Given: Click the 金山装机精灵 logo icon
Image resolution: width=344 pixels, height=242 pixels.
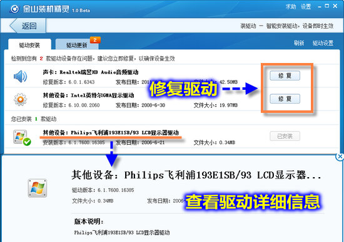Looking at the screenshot, I should coord(15,9).
